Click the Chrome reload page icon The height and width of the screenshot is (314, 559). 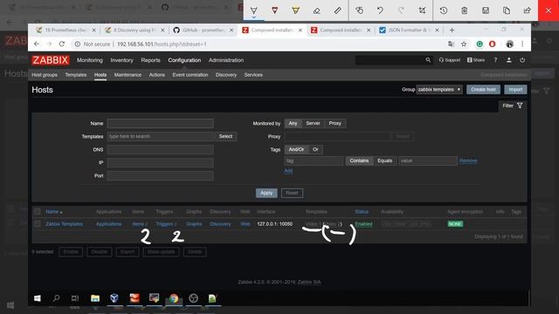coord(62,44)
